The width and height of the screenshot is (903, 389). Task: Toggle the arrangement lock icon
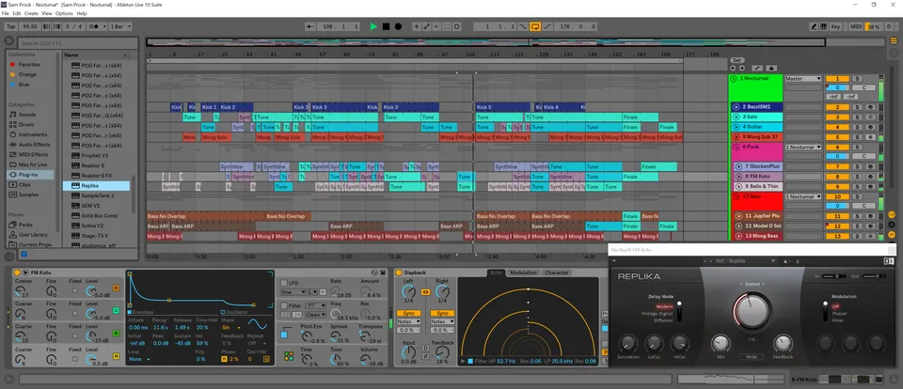click(x=771, y=68)
